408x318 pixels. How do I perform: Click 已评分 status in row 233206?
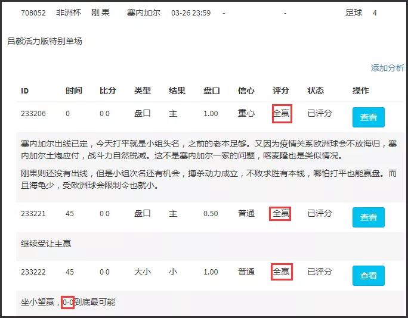point(320,113)
